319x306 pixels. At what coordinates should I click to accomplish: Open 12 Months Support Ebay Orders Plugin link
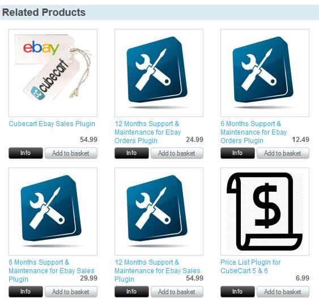[148, 132]
